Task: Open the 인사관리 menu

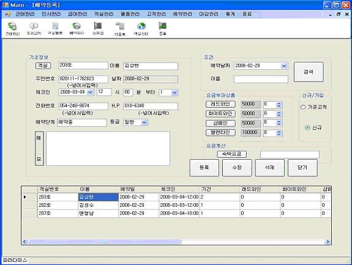Action: point(51,14)
